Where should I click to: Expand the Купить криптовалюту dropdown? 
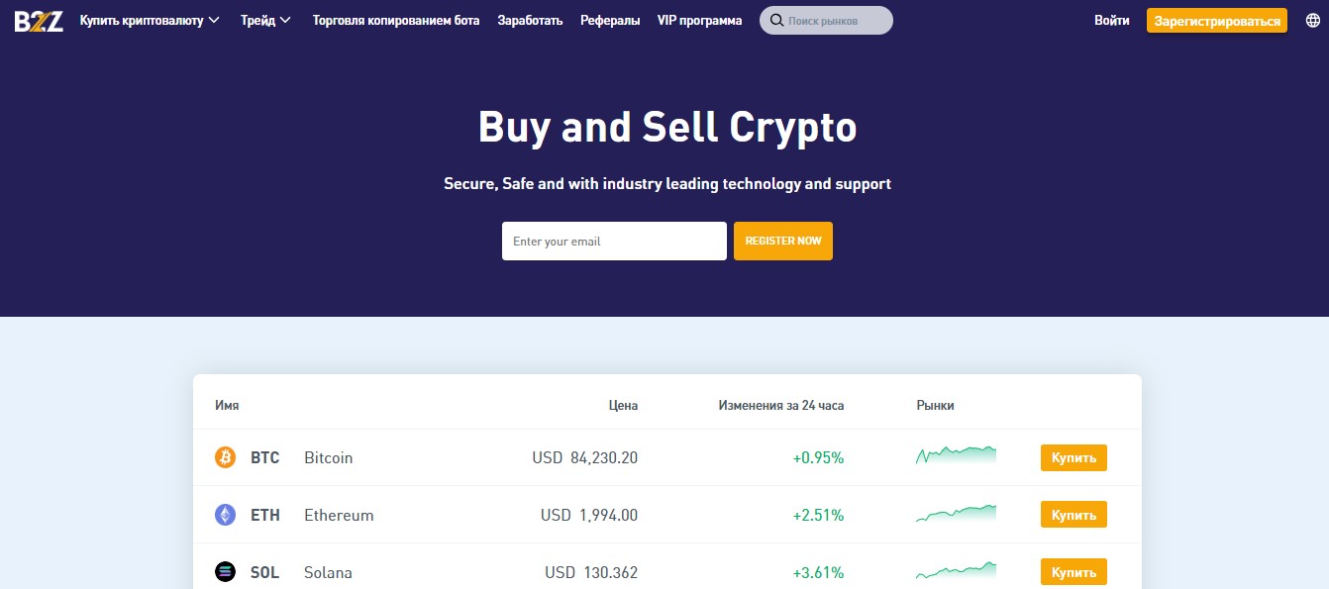(150, 20)
